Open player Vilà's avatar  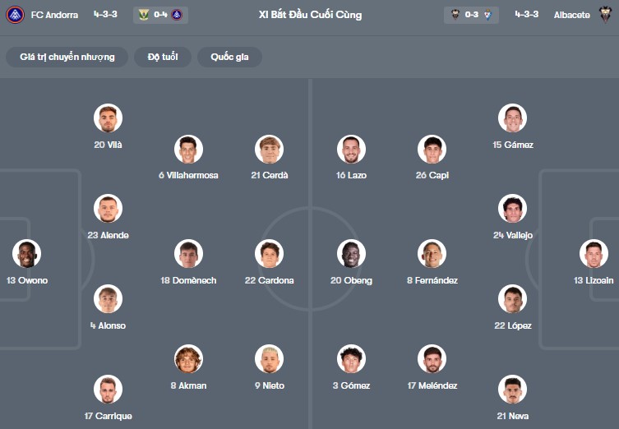108,118
